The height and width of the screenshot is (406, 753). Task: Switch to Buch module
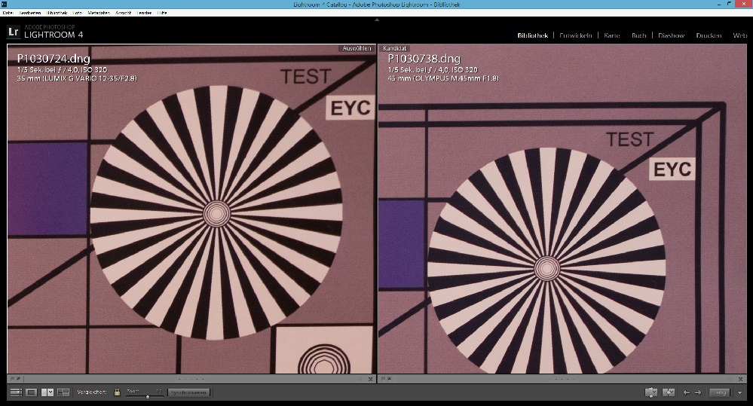(x=638, y=35)
